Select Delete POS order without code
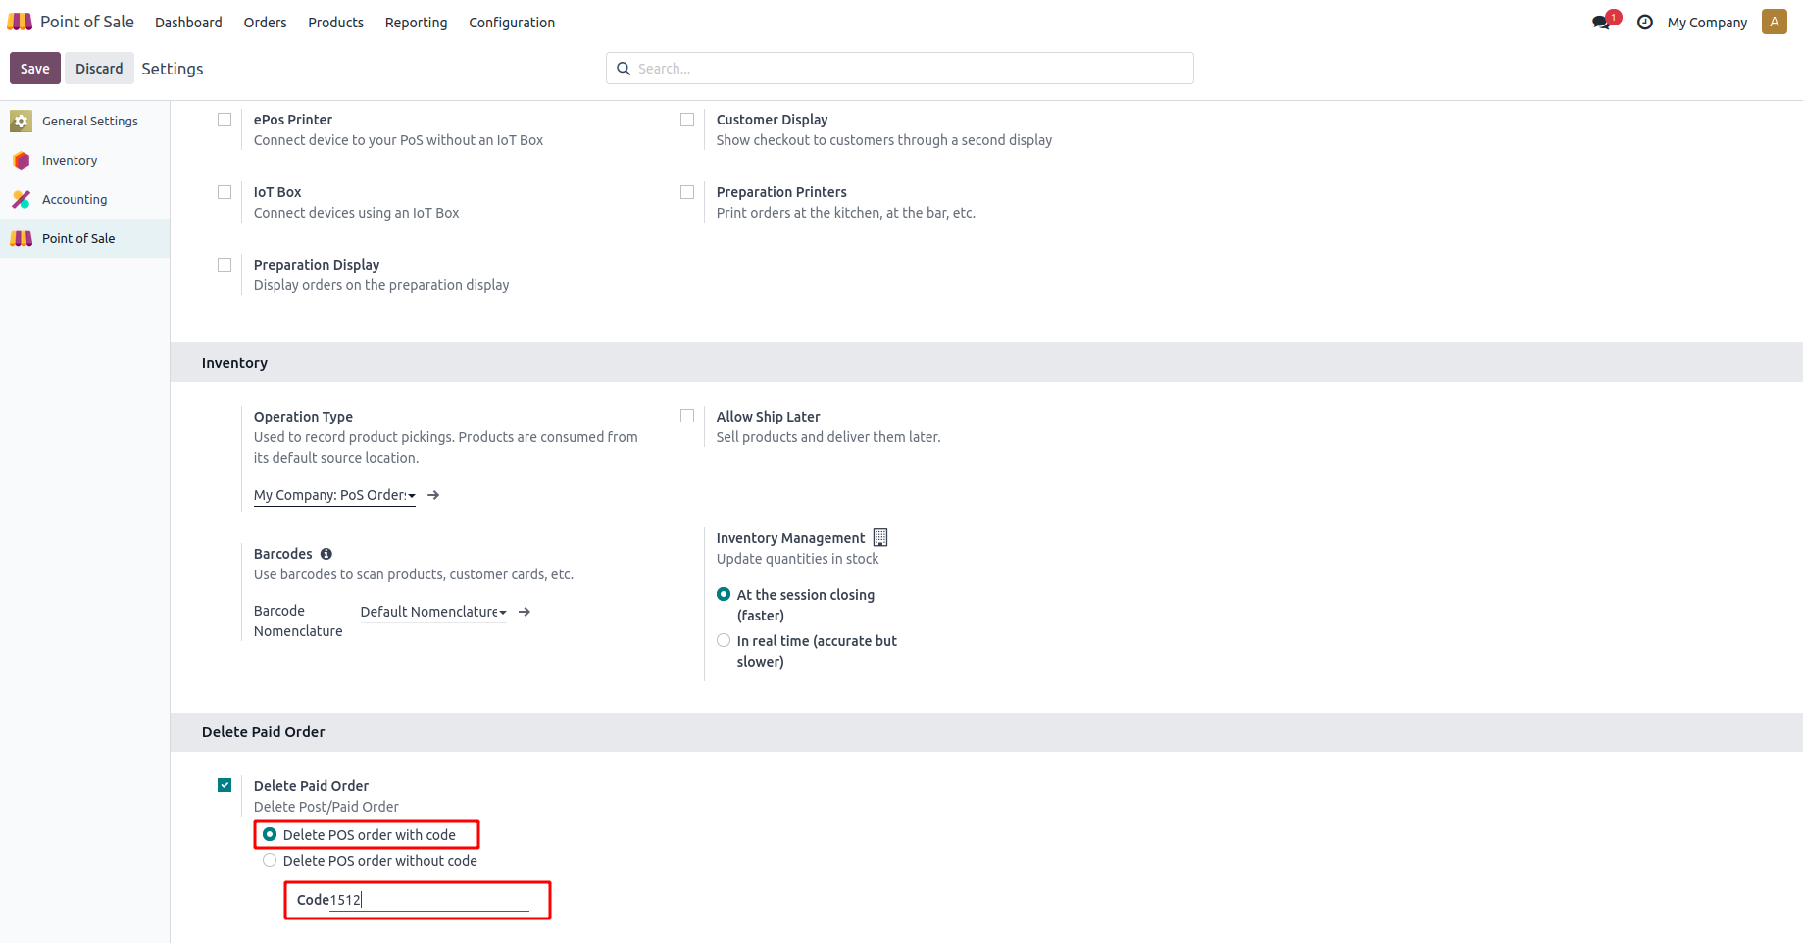Image resolution: width=1803 pixels, height=943 pixels. [270, 860]
